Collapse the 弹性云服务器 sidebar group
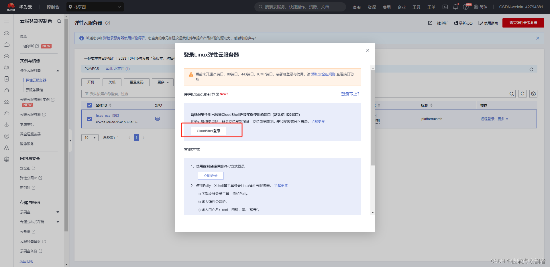The image size is (550, 267). tap(58, 71)
